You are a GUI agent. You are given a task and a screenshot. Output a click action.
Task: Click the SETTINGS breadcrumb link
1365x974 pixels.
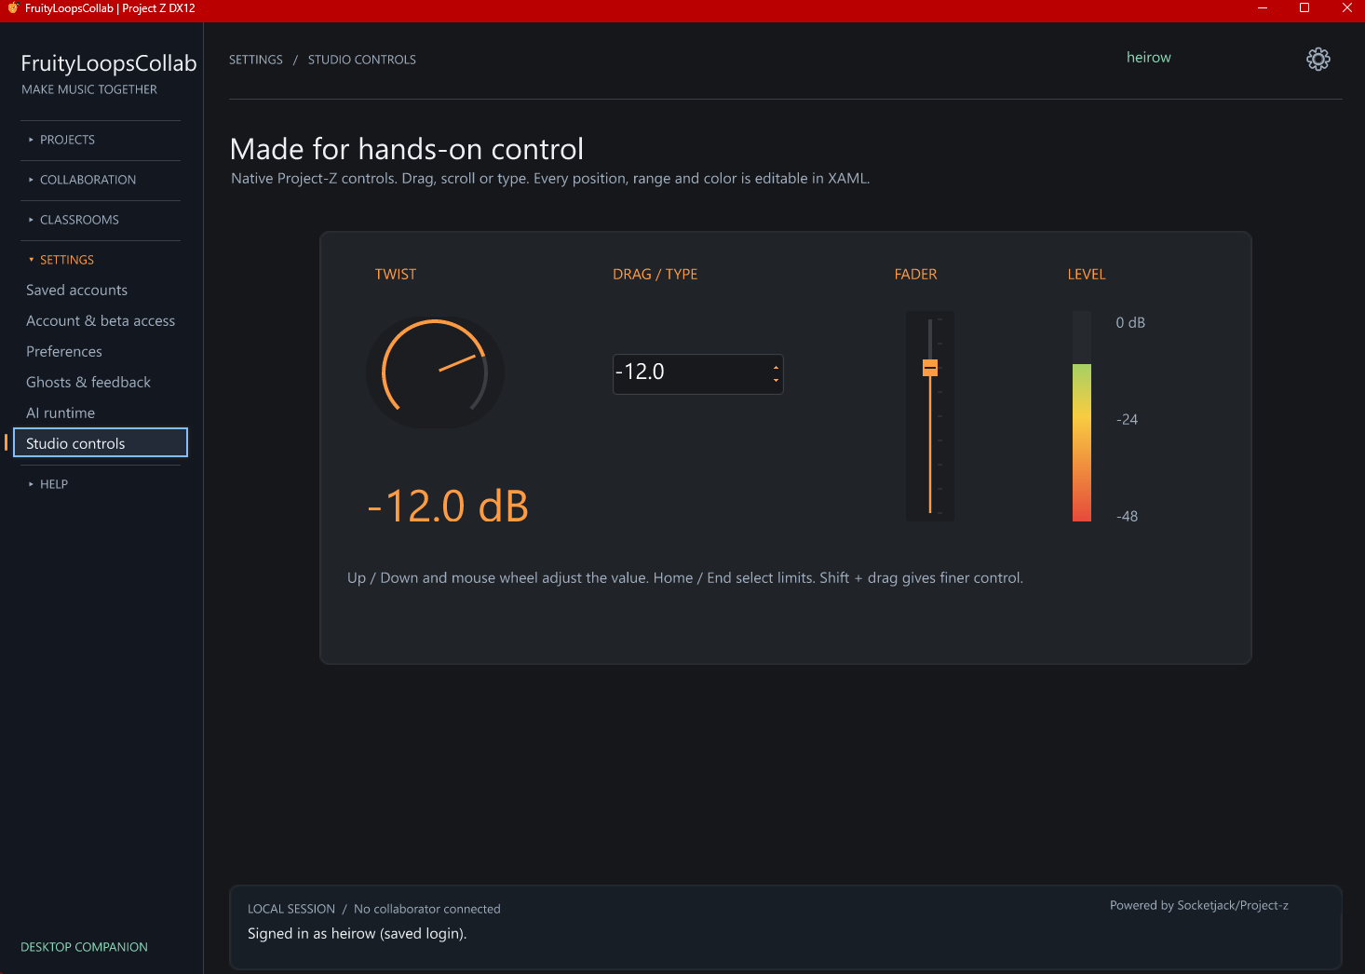[256, 60]
